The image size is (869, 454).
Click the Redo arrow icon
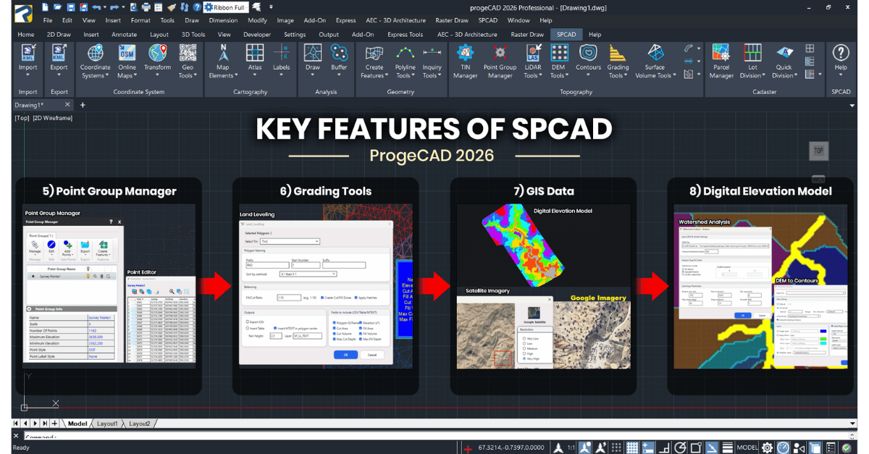(114, 7)
